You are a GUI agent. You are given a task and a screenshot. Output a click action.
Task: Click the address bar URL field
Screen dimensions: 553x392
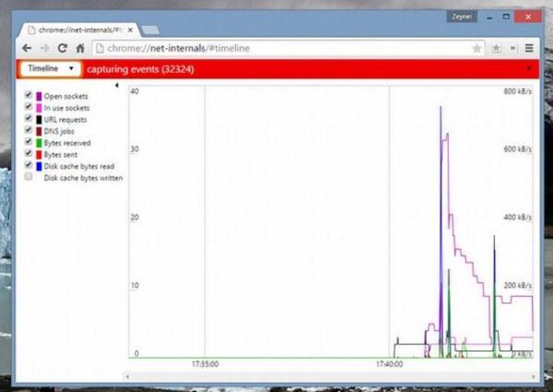280,48
